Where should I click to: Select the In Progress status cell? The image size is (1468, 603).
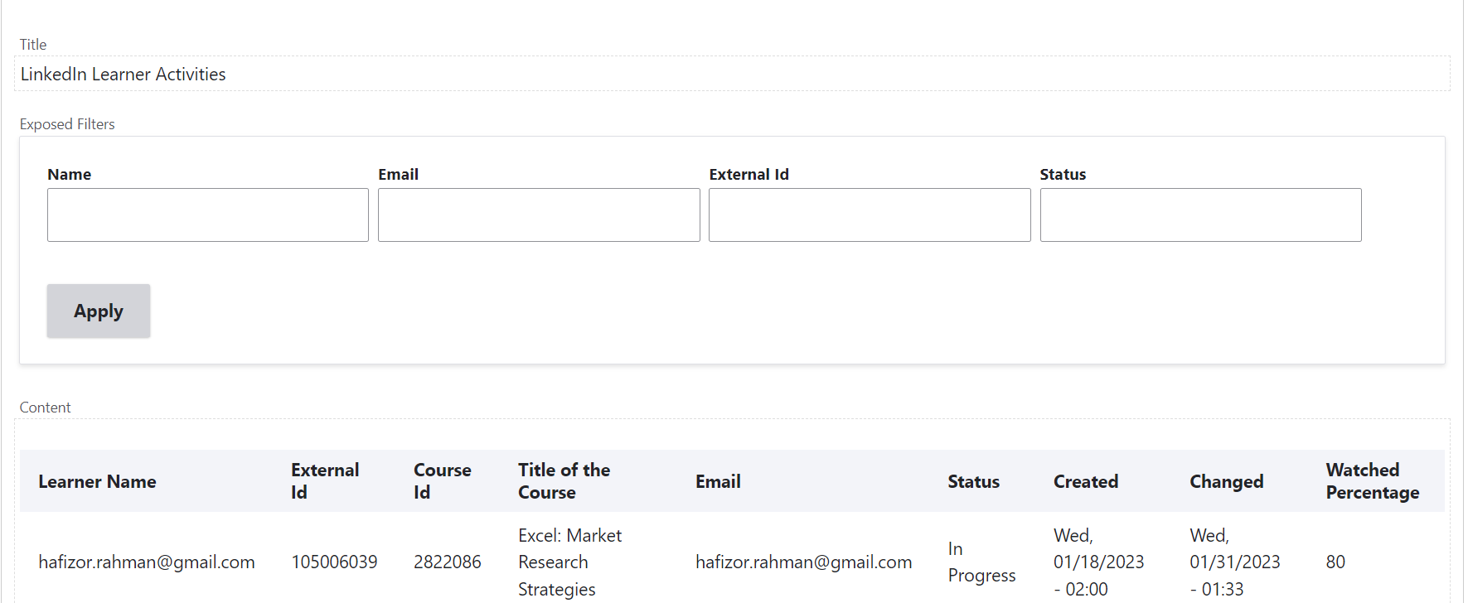tap(981, 562)
